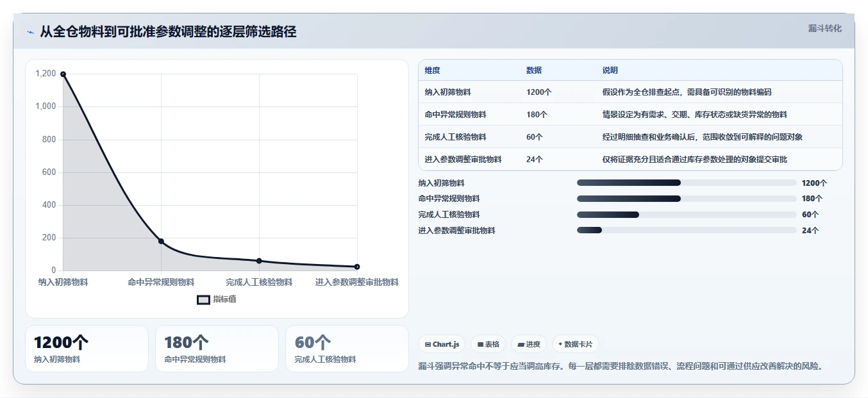Screen dimensions: 868x398
Task: Click the chart data point at 纳入初筛物料
Action: click(x=63, y=74)
